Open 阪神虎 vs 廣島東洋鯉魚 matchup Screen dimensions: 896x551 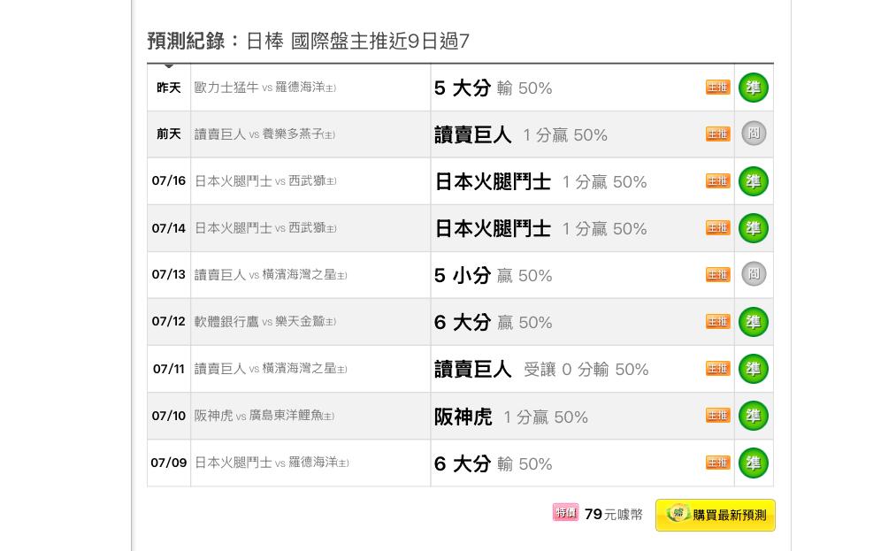[264, 416]
